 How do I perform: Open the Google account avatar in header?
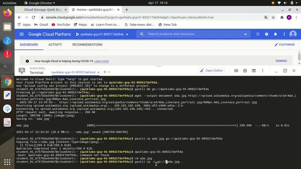pos(293,34)
